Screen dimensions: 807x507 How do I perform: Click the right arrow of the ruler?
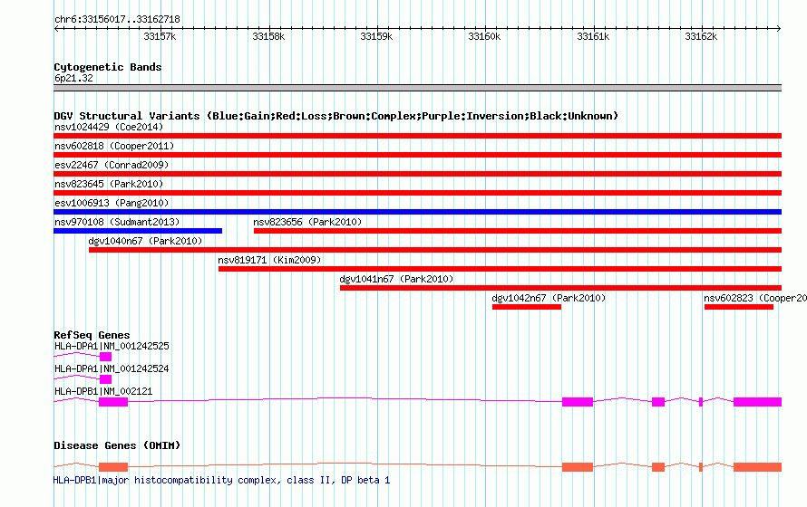(x=779, y=29)
